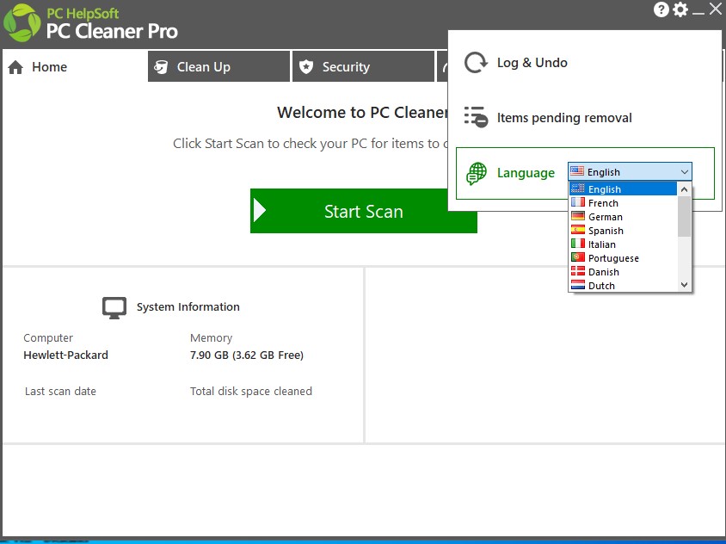The image size is (726, 544).
Task: Click the language list scroll down arrow
Action: tap(684, 285)
